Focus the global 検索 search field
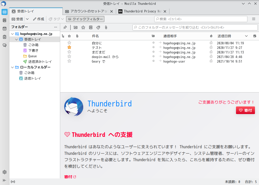The image size is (259, 185). click(201, 19)
